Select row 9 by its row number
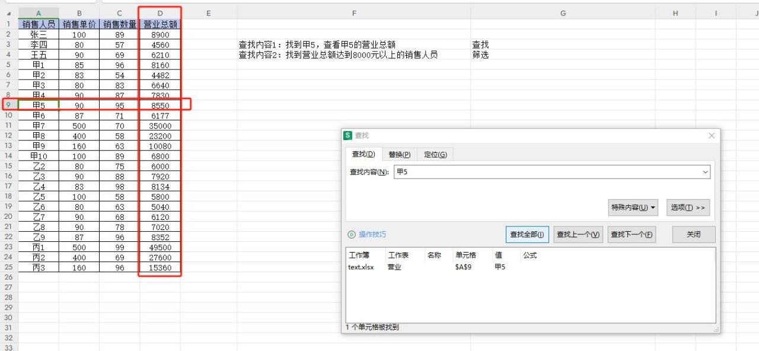The height and width of the screenshot is (351, 759). 9,106
